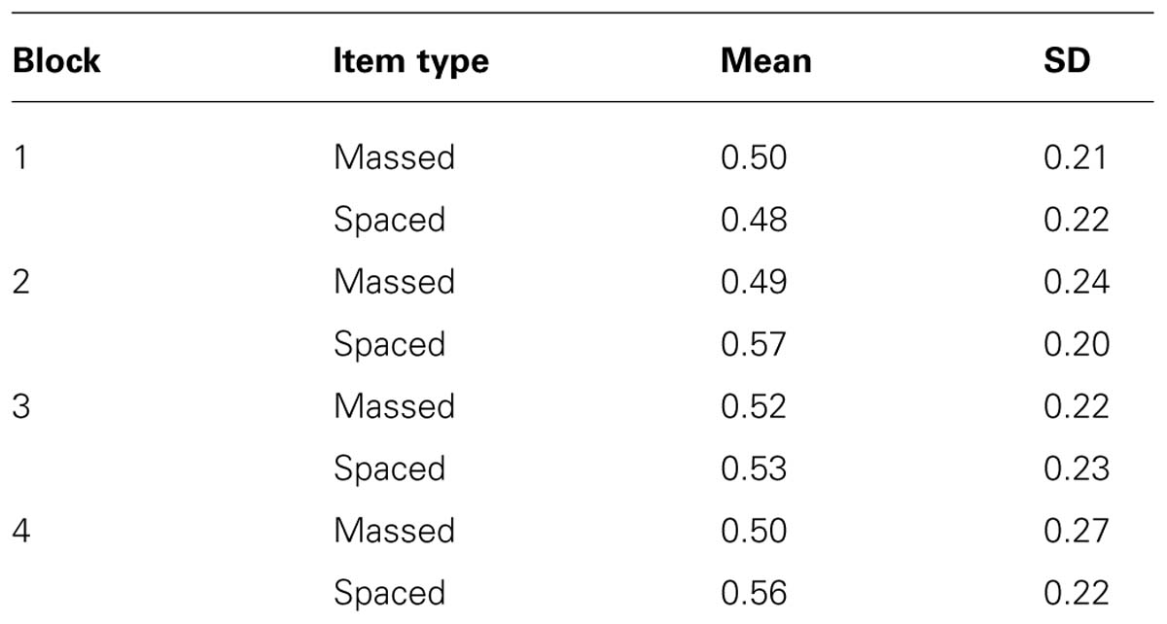Click the Block 4 Spaced mean 0.56
Viewport: 1167px width, 624px height.
[754, 593]
